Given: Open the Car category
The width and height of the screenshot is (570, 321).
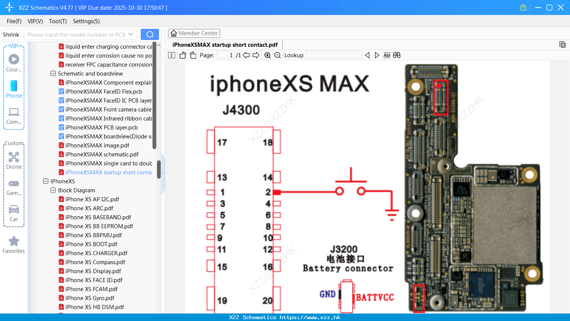Looking at the screenshot, I should pos(14,214).
